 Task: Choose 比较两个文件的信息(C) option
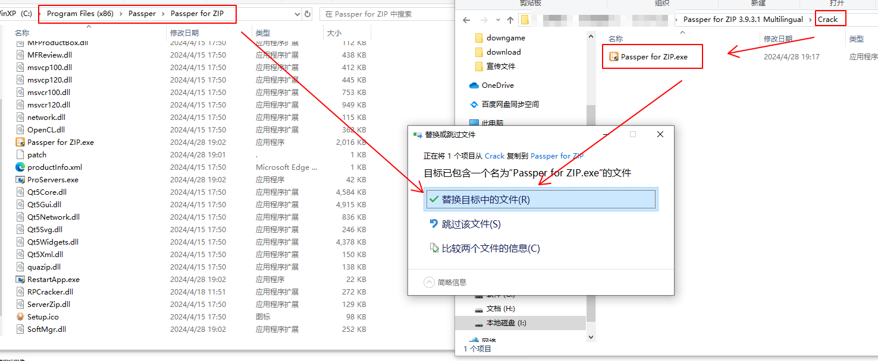coord(490,249)
